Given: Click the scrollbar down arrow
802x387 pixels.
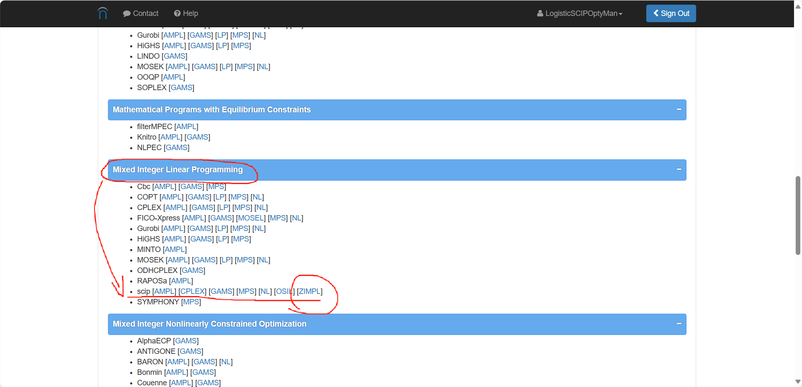Looking at the screenshot, I should click(x=798, y=382).
